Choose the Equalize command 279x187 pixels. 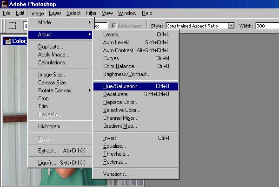(136, 146)
